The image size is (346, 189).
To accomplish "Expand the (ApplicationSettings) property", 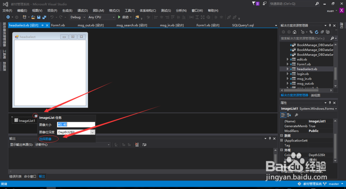I will [x=282, y=141].
